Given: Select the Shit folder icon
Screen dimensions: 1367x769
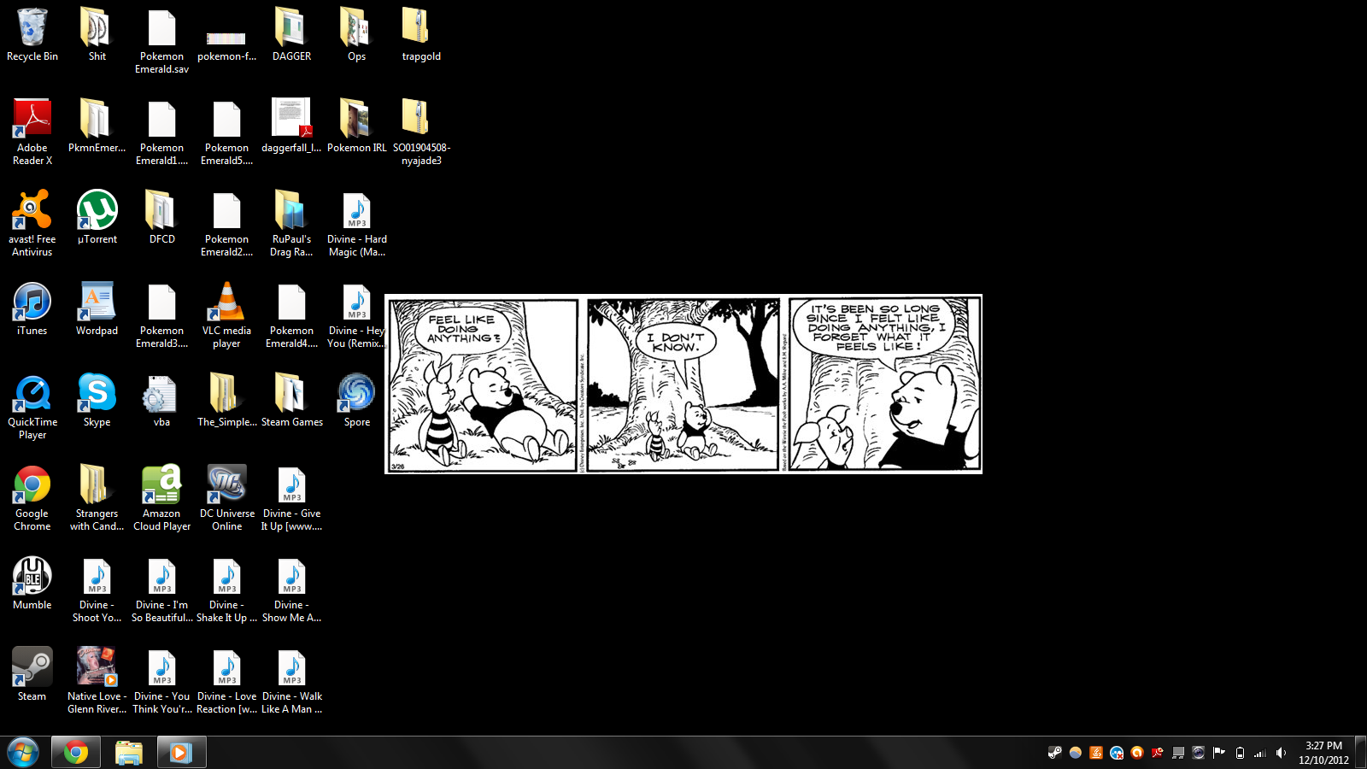Looking at the screenshot, I should (97, 35).
